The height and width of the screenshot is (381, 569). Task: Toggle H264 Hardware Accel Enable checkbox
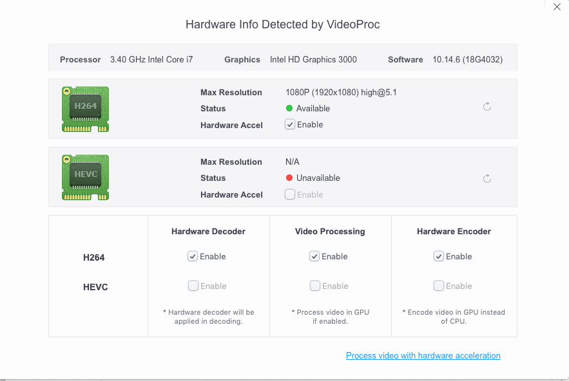pyautogui.click(x=289, y=124)
